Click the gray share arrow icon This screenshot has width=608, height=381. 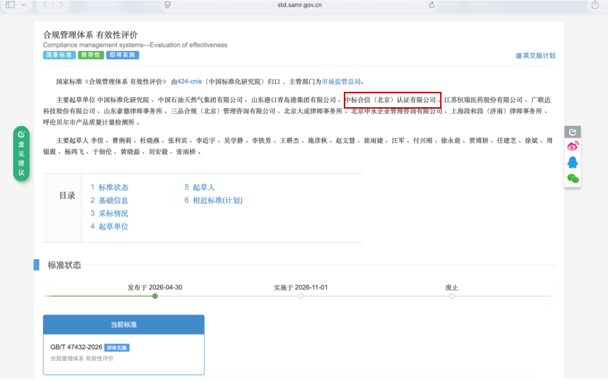point(573,132)
